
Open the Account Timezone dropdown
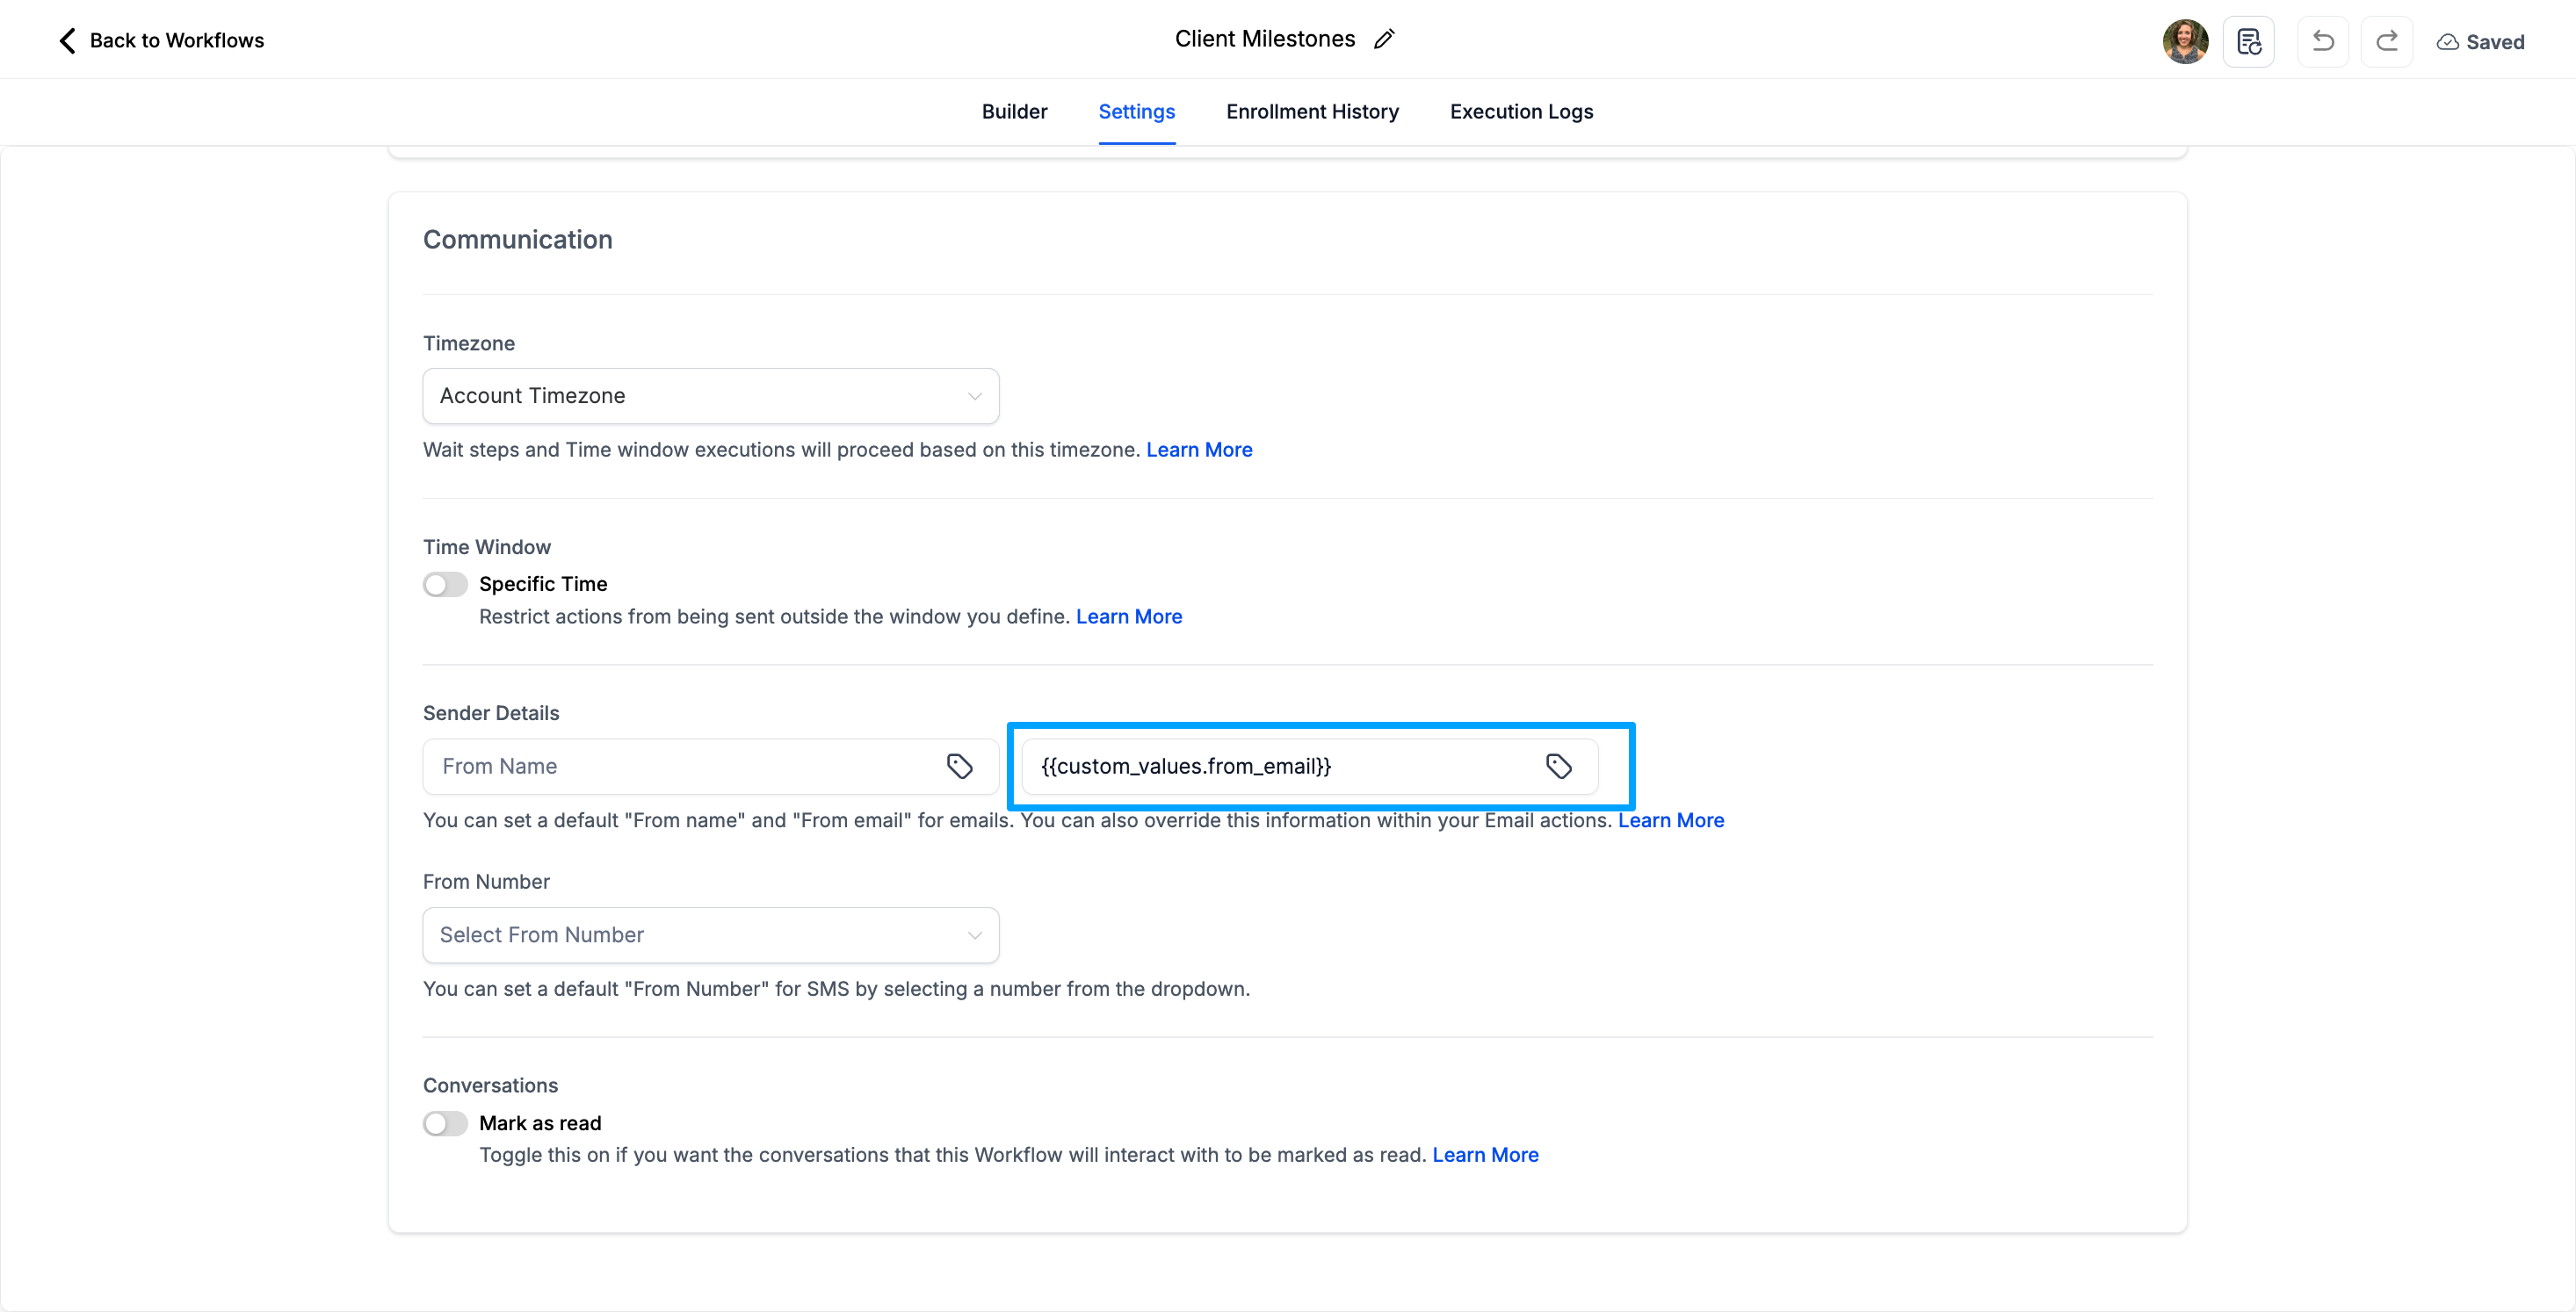pos(710,396)
